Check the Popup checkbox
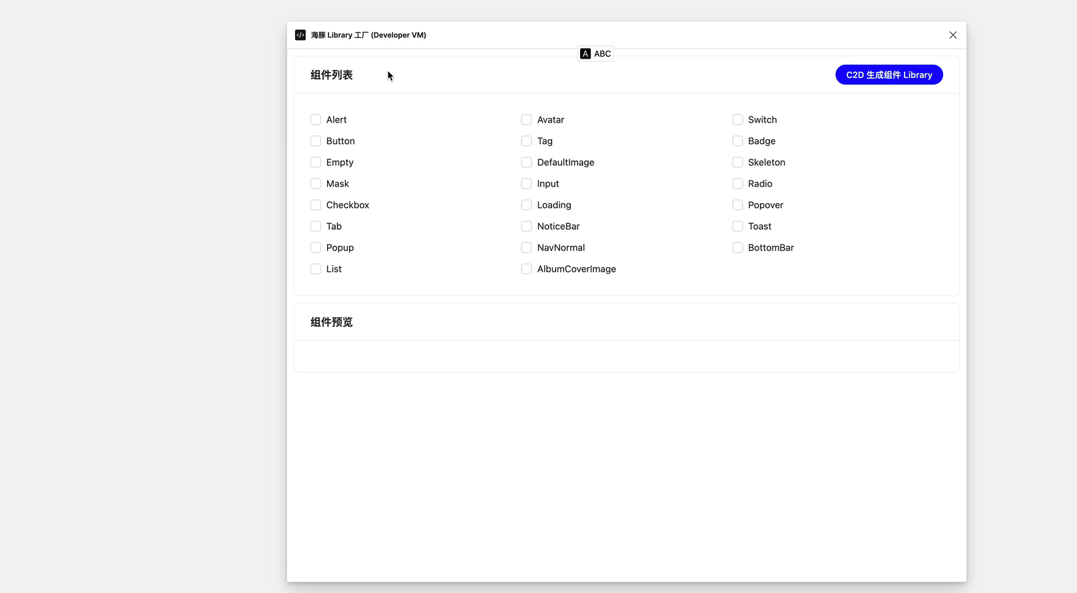1077x593 pixels. [x=316, y=248]
